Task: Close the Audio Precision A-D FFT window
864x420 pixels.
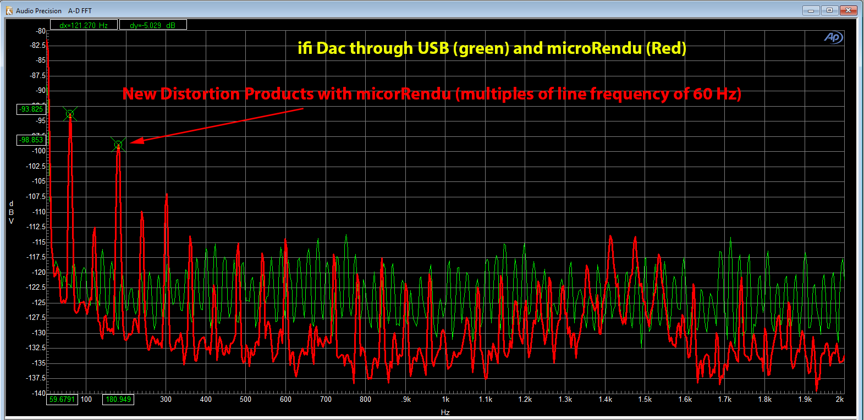Action: coord(849,10)
